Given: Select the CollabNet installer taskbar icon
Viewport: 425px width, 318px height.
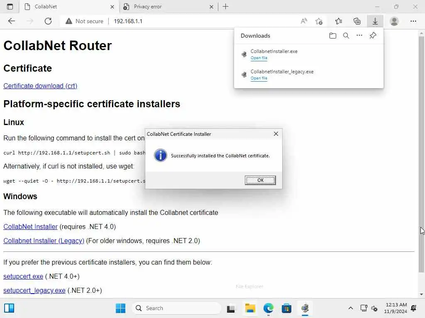Looking at the screenshot, I should pyautogui.click(x=305, y=308).
